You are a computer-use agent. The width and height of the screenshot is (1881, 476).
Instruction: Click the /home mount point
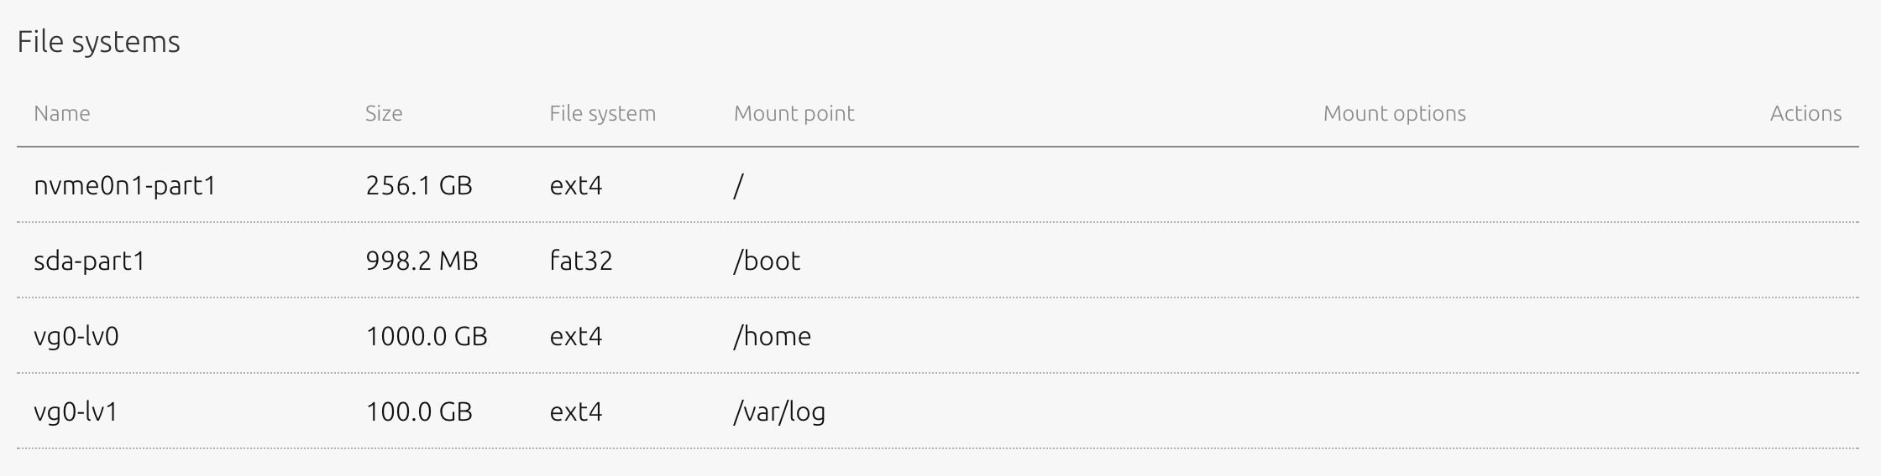pyautogui.click(x=773, y=336)
